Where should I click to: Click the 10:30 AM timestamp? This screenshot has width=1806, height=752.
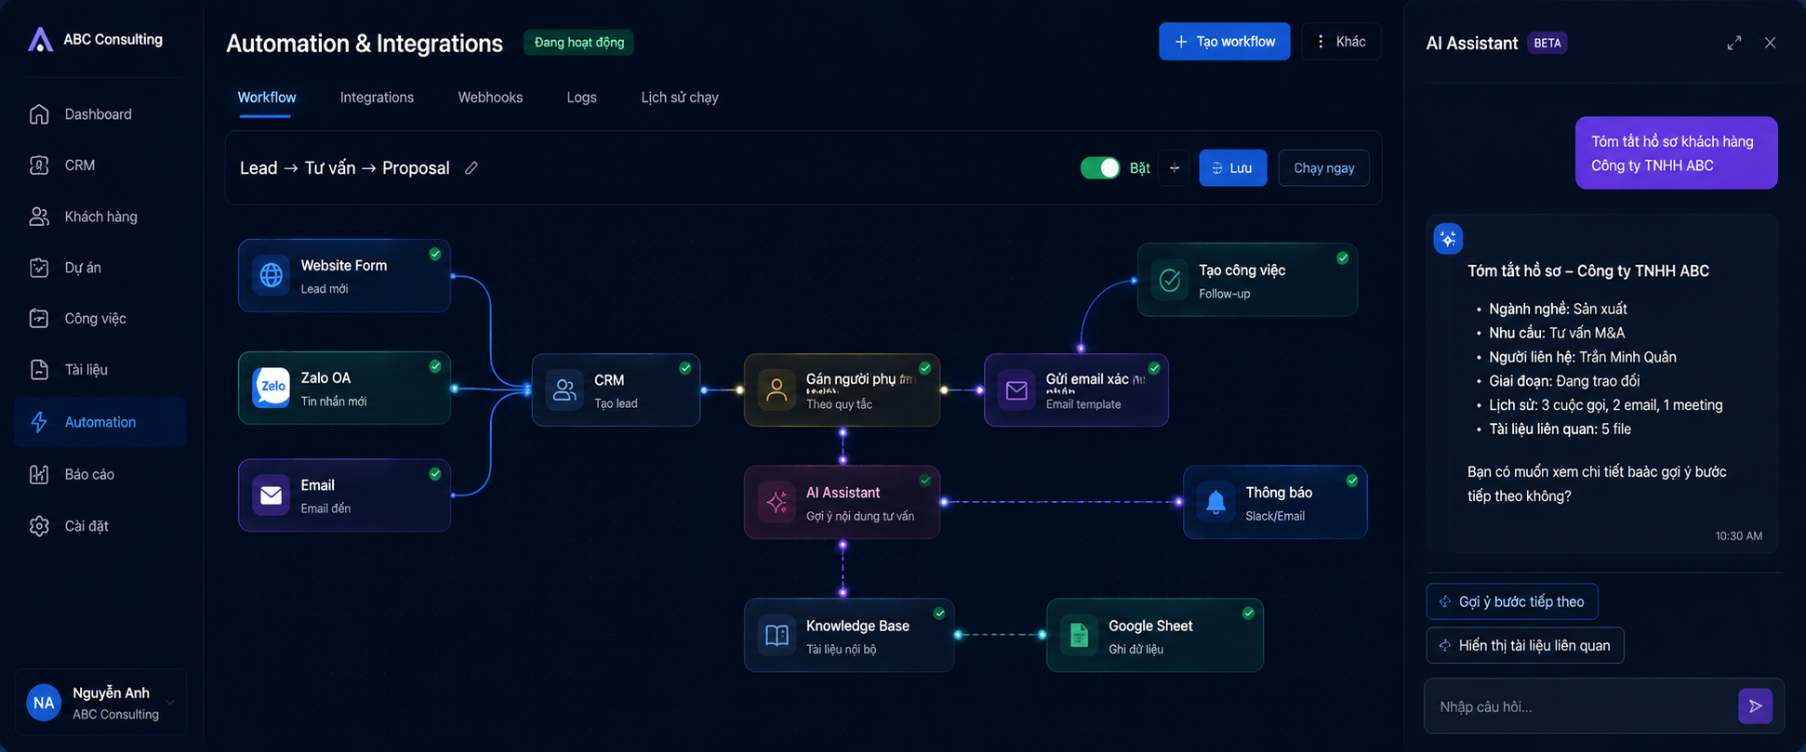1739,536
